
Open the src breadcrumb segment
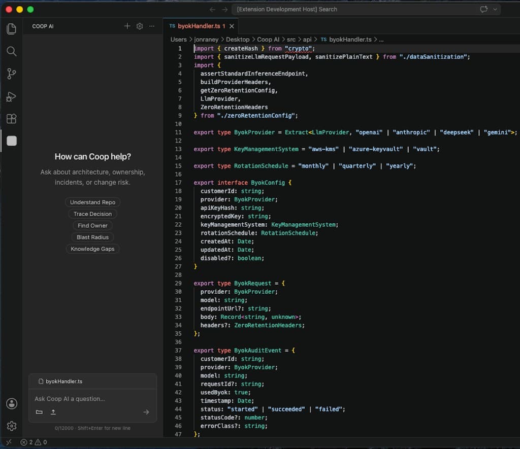pos(291,40)
